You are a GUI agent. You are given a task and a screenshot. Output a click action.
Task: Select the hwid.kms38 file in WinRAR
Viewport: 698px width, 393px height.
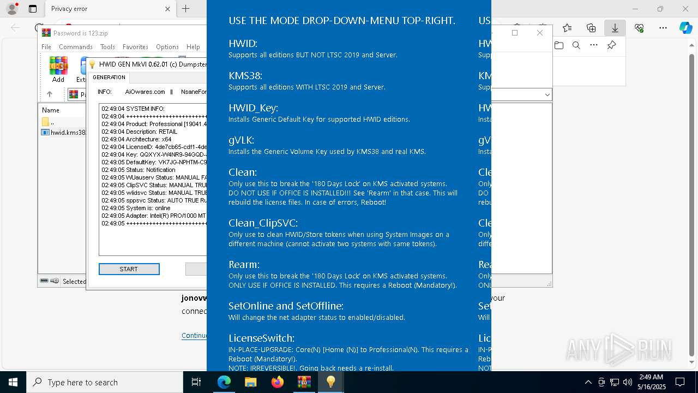click(x=64, y=133)
